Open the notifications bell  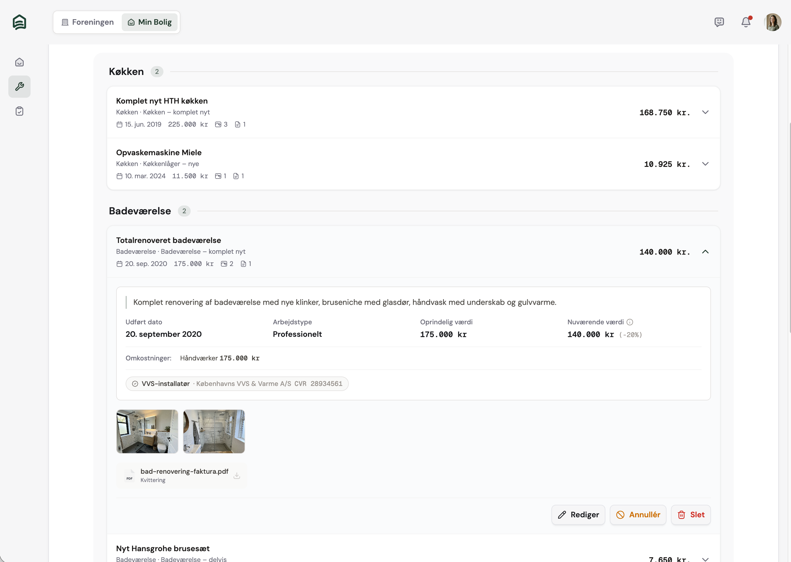coord(746,22)
